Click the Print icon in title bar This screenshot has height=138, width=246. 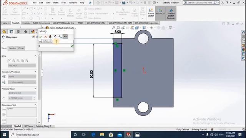[124, 3]
